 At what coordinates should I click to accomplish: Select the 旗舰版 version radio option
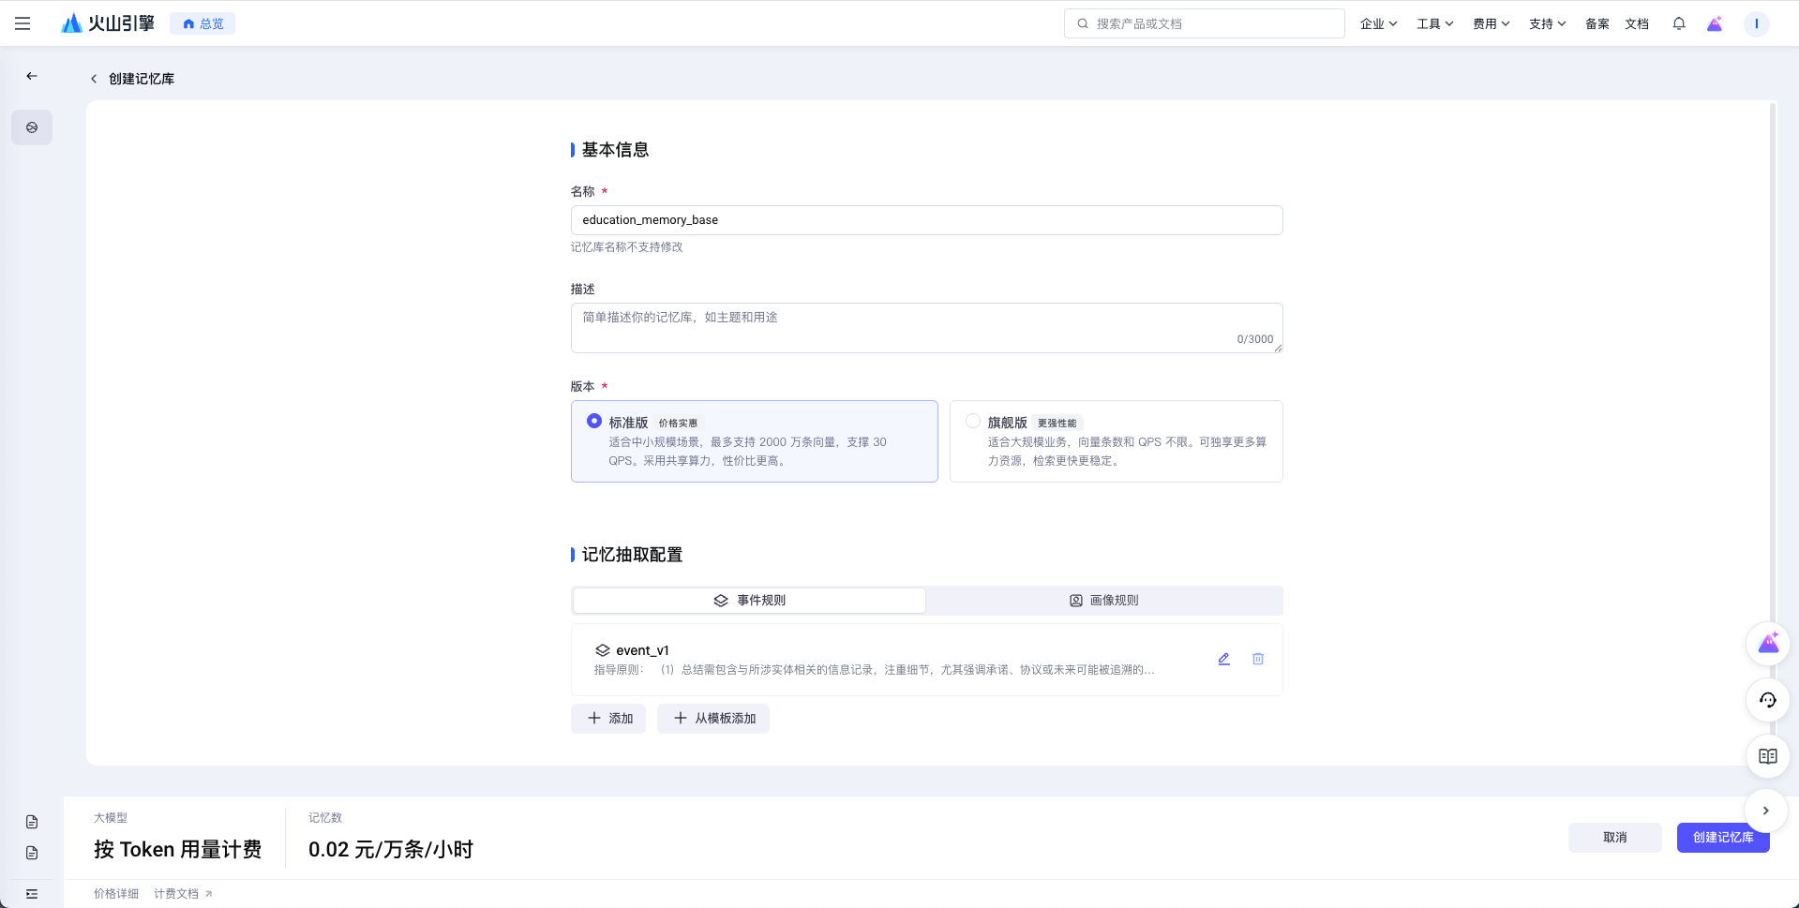click(x=973, y=422)
